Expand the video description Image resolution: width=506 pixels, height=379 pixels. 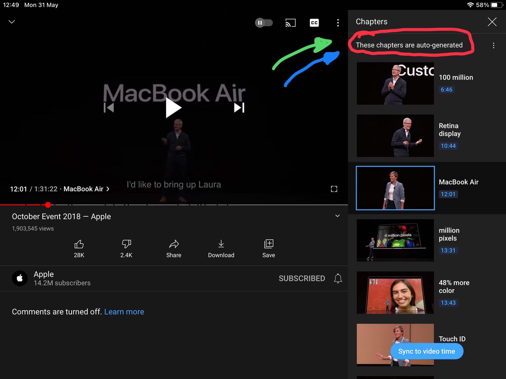tap(337, 216)
